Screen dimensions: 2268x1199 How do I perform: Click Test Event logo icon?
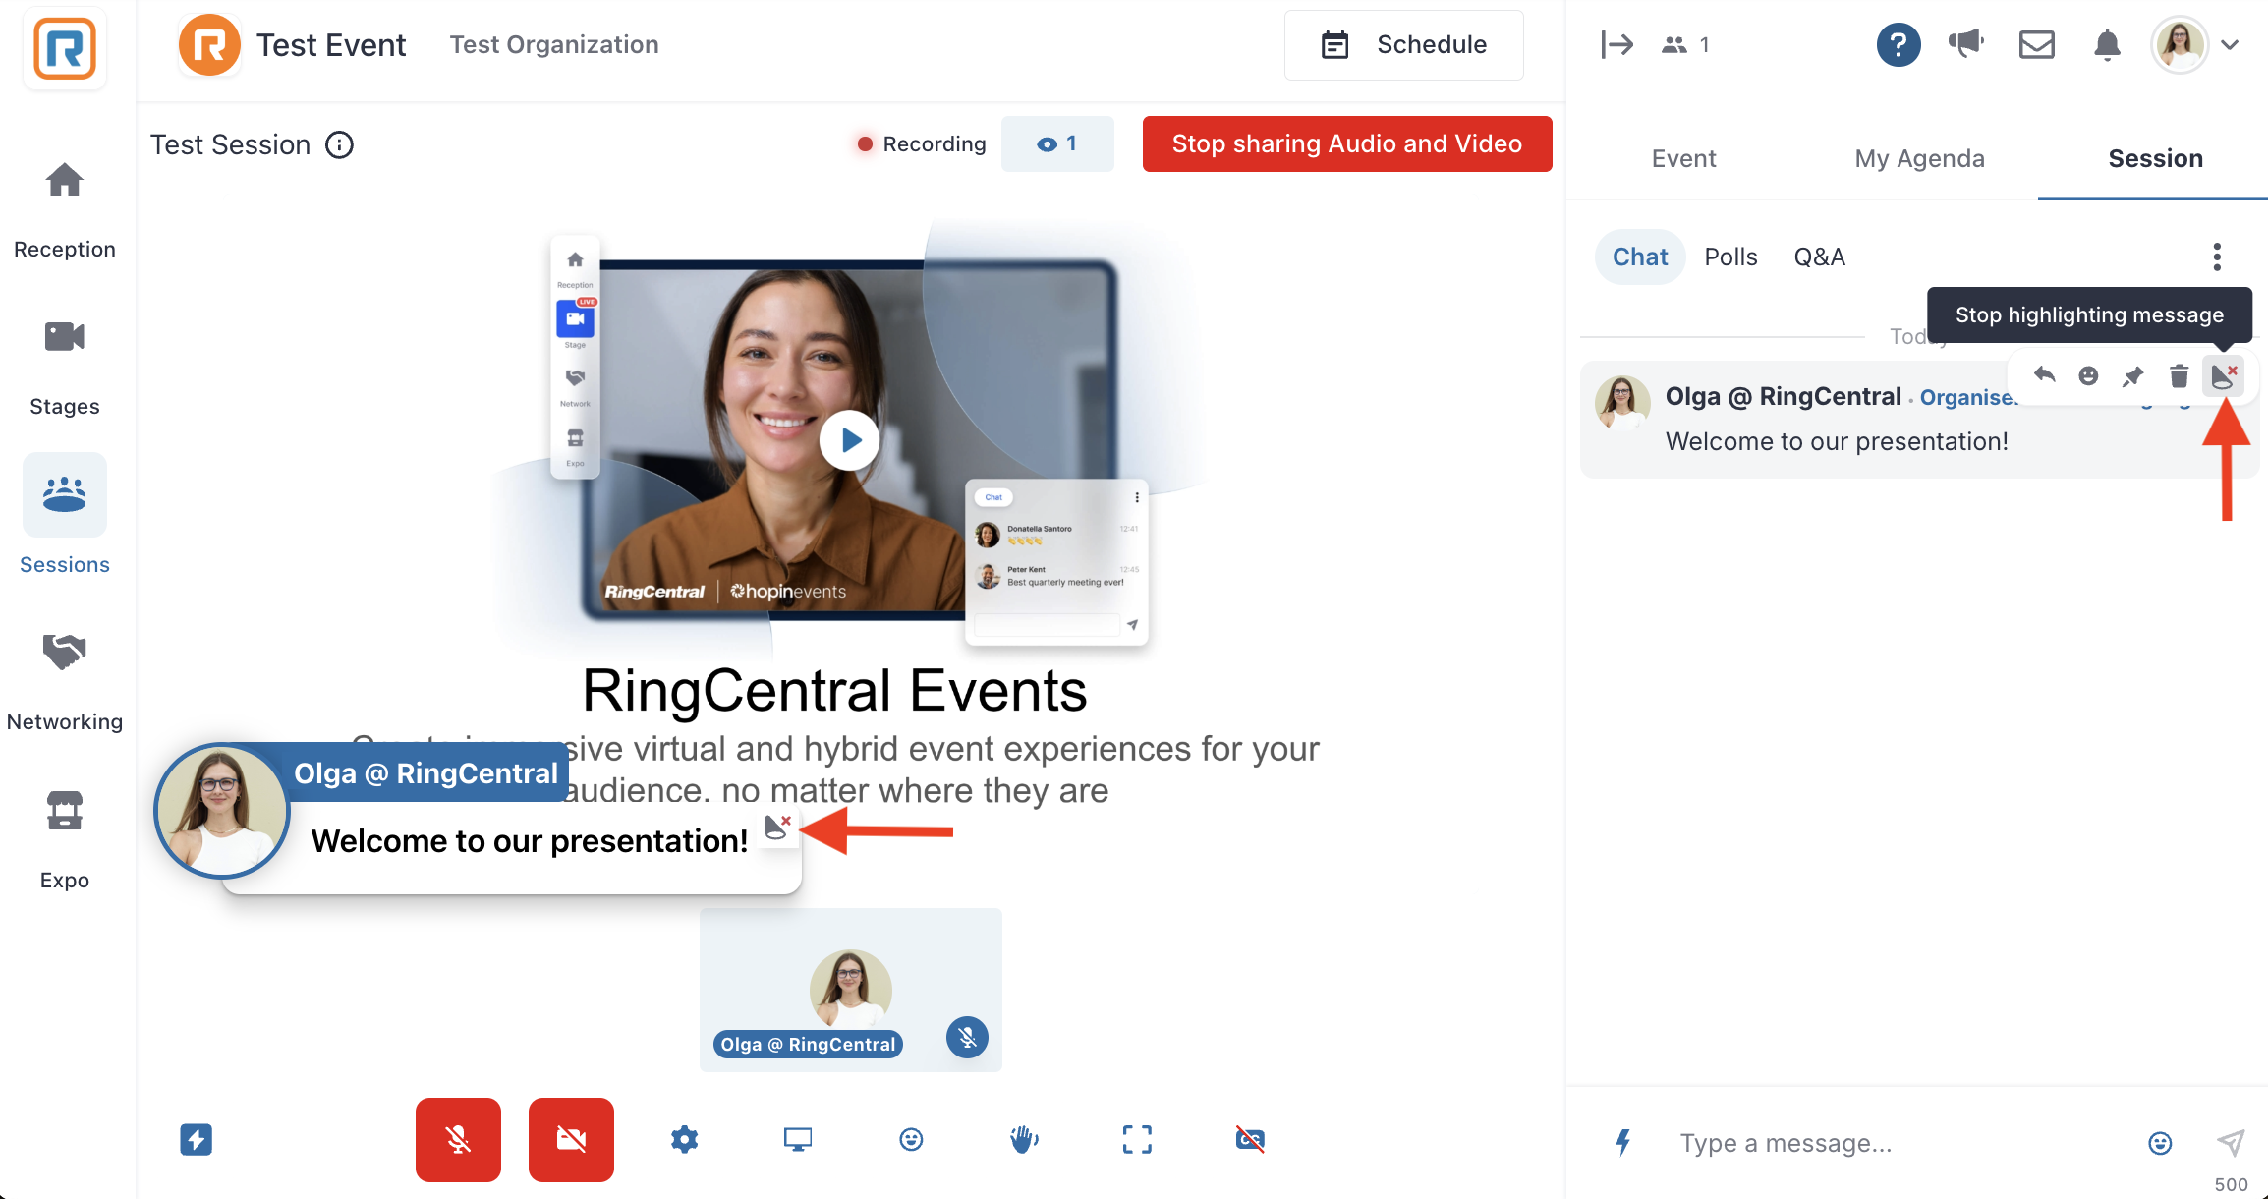click(x=209, y=45)
